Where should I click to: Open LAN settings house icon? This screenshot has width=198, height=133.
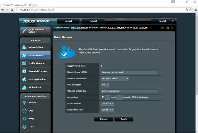tap(24, 111)
